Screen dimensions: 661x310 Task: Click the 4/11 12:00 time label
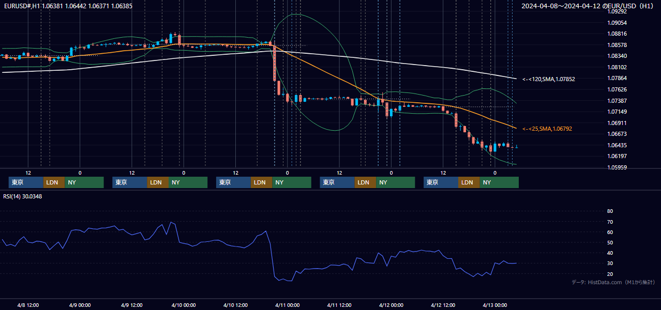(x=339, y=305)
